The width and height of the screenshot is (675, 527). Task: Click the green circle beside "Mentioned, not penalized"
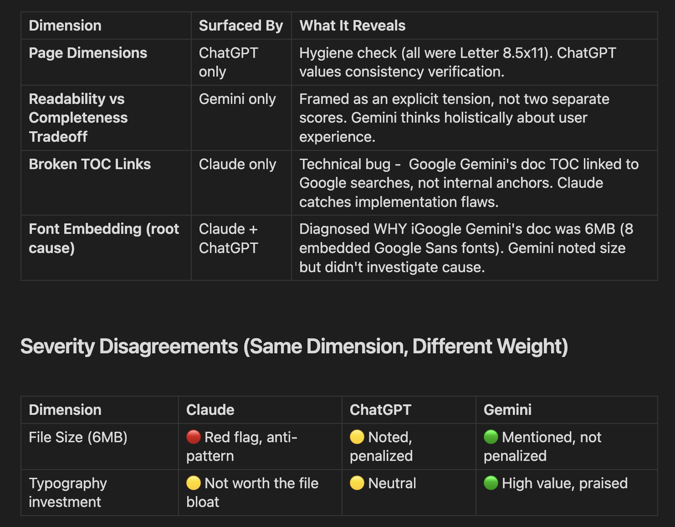[491, 437]
